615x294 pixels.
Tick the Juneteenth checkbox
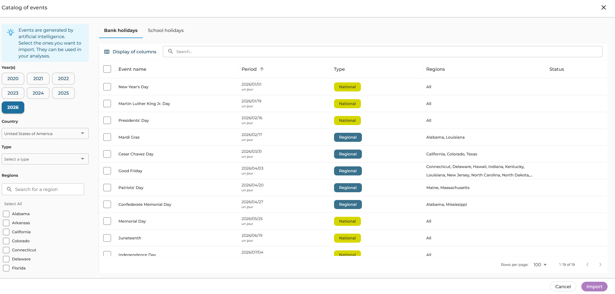pyautogui.click(x=107, y=238)
